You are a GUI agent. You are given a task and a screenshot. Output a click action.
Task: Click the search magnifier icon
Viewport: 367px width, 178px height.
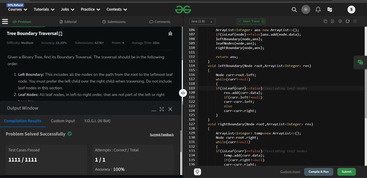pyautogui.click(x=294, y=9)
